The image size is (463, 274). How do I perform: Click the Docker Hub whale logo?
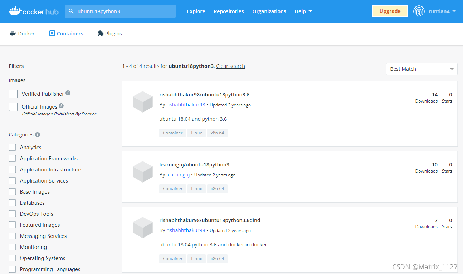pyautogui.click(x=34, y=11)
